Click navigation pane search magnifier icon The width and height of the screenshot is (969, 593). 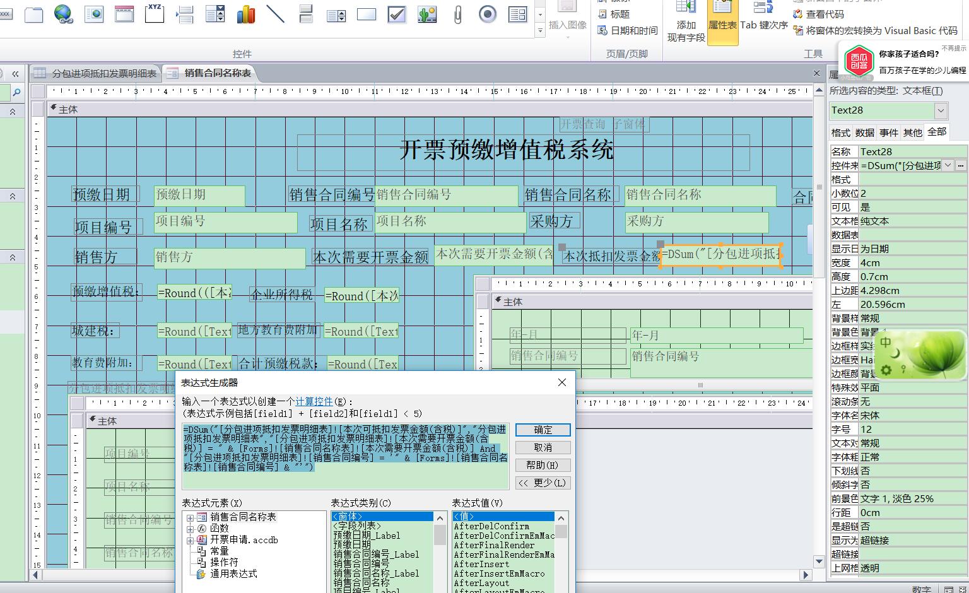pyautogui.click(x=16, y=93)
